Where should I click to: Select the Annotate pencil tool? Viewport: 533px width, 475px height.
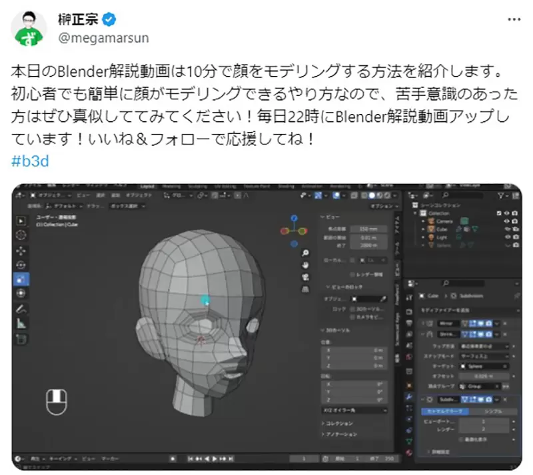point(21,309)
